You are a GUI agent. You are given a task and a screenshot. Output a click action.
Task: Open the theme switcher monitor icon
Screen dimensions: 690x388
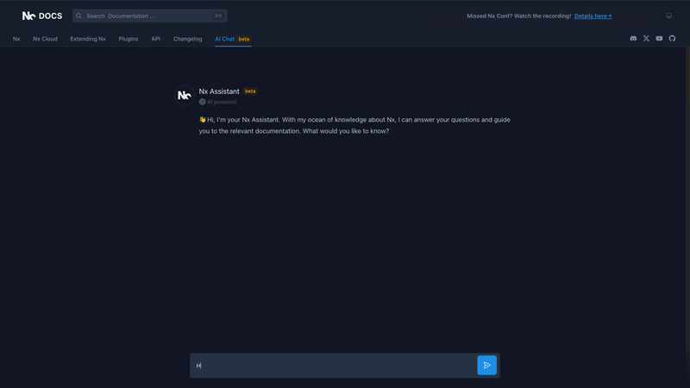tap(668, 16)
